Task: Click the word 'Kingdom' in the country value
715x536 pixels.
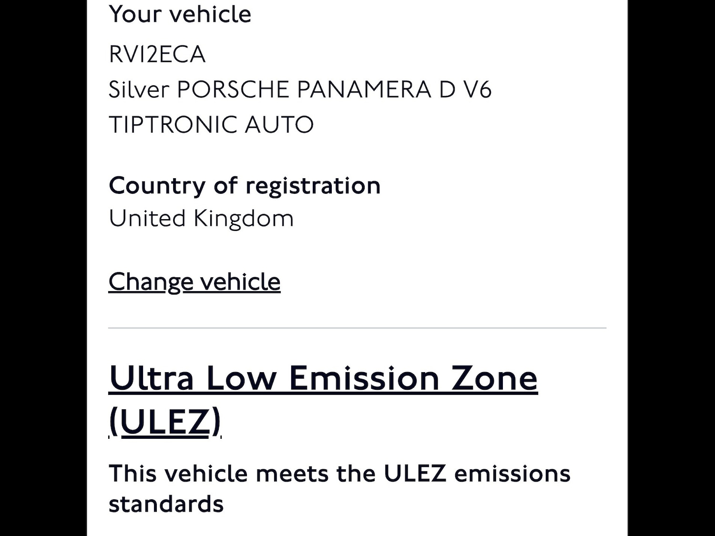Action: (243, 218)
